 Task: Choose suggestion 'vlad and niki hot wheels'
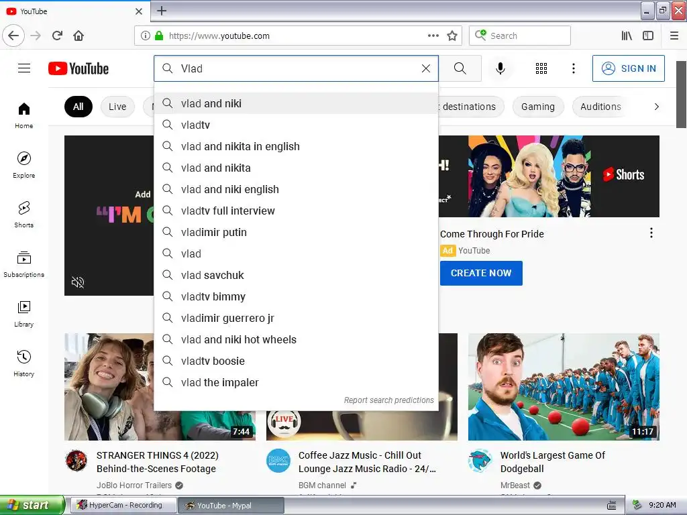[296, 339]
